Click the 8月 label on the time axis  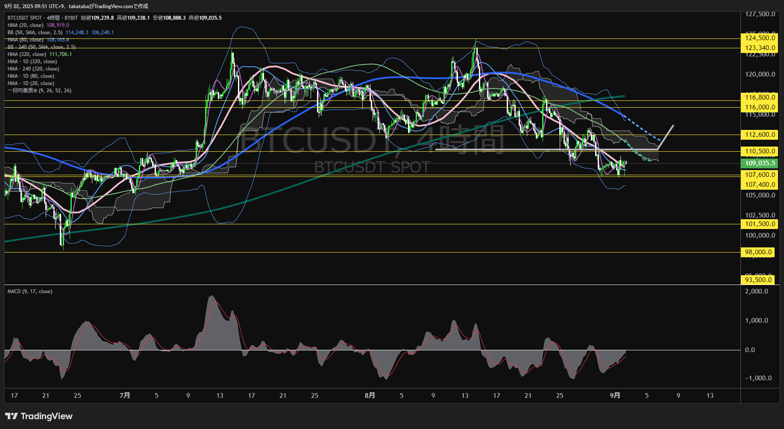pyautogui.click(x=370, y=396)
